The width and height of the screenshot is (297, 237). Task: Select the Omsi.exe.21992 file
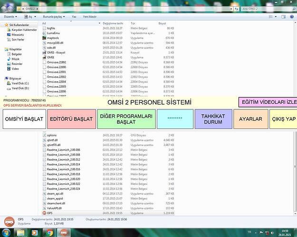[57, 63]
